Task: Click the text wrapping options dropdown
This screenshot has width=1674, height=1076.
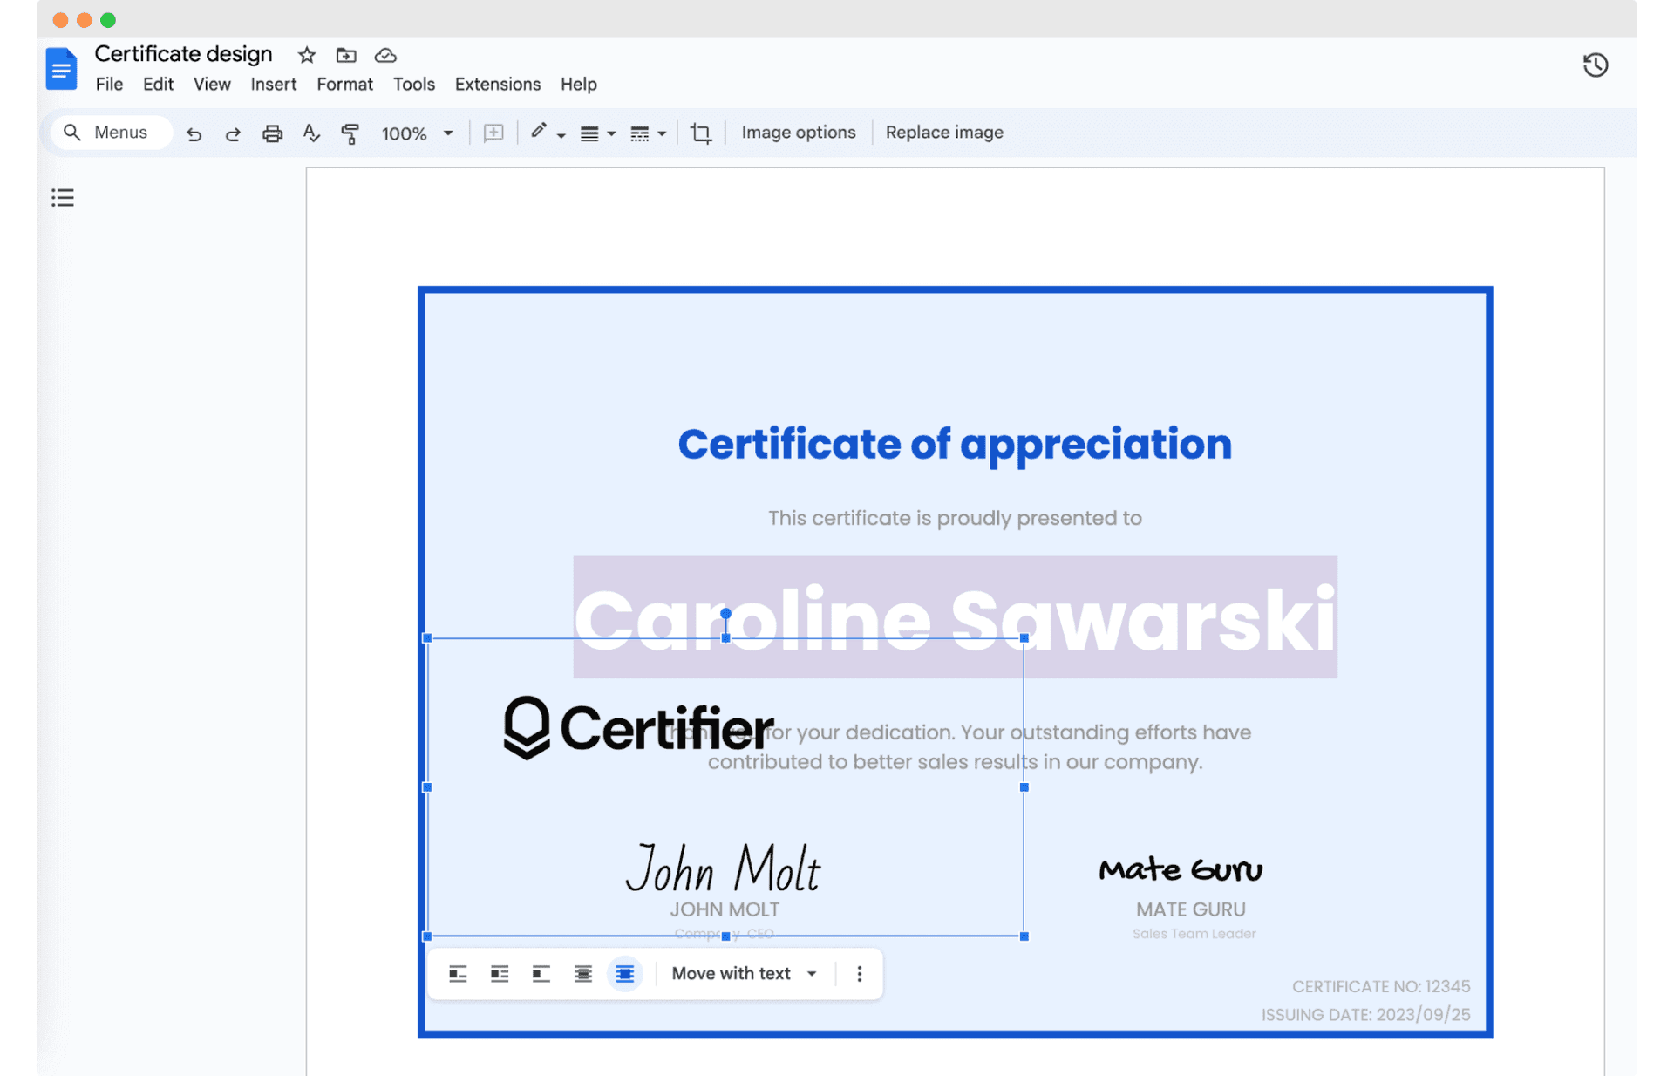Action: click(745, 972)
